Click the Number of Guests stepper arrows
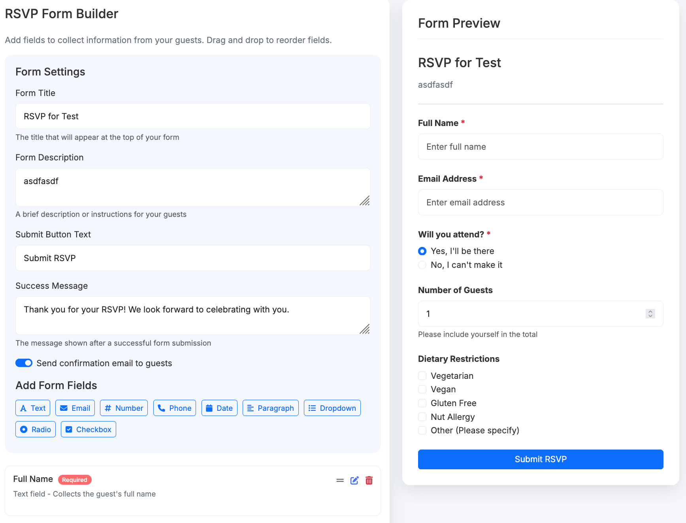 [650, 314]
